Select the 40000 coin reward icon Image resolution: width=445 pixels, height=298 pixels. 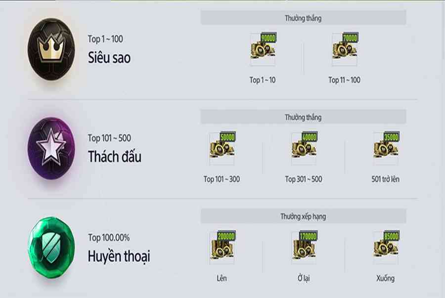(x=304, y=148)
